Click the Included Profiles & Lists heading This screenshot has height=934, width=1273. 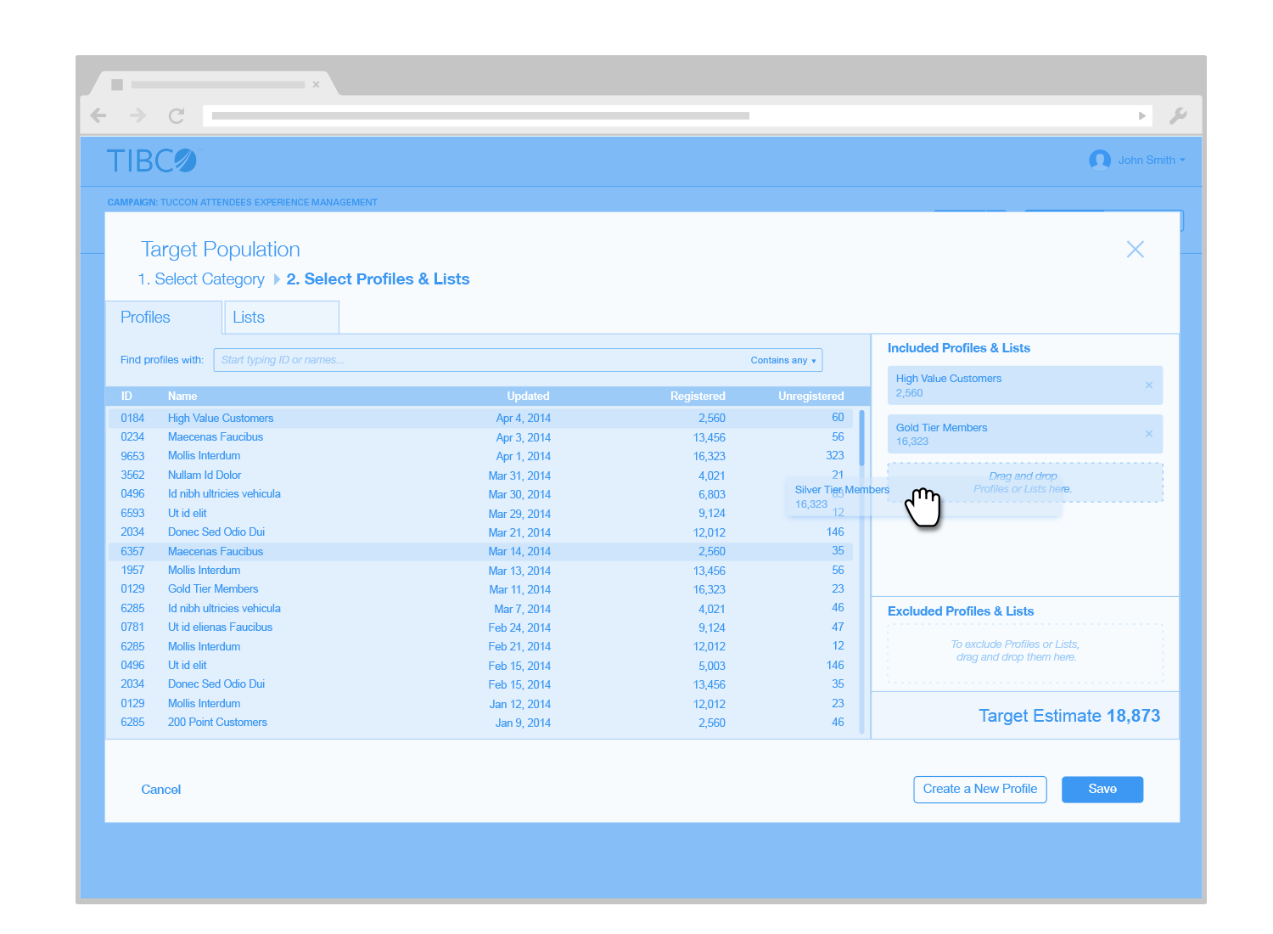[959, 348]
